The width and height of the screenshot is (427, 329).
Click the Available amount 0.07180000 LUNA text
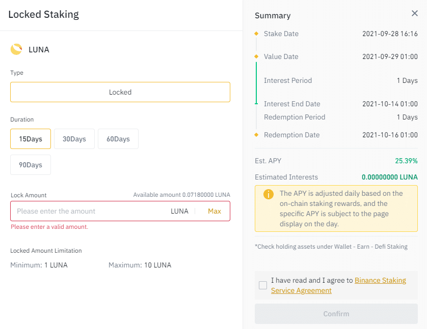(181, 195)
